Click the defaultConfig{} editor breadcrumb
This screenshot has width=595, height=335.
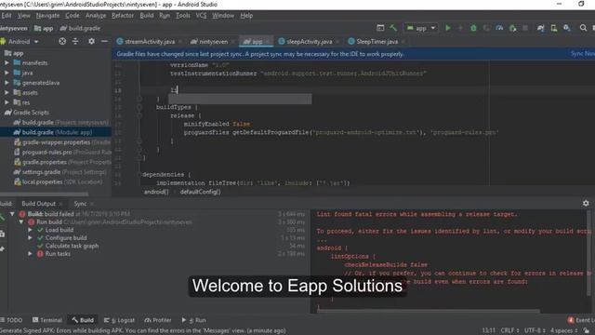[x=201, y=192]
